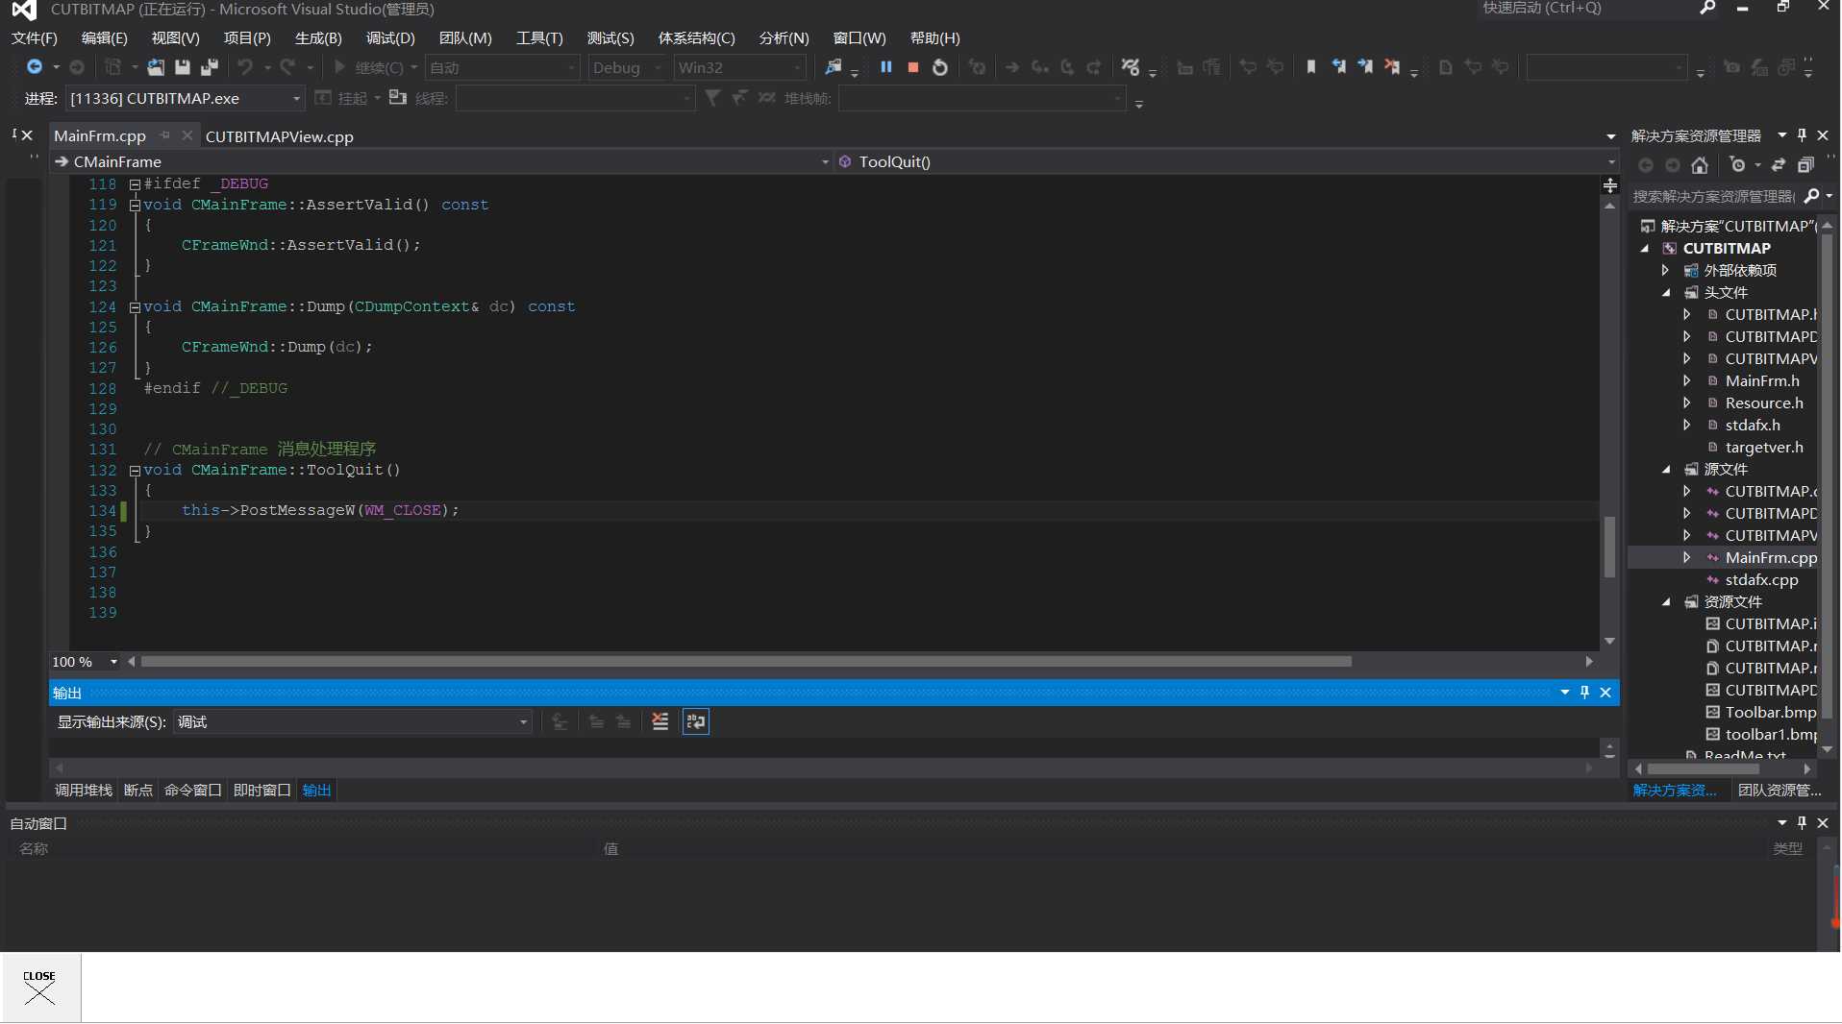
Task: Click the Solution Explorer search magnifier
Action: pos(1812,196)
